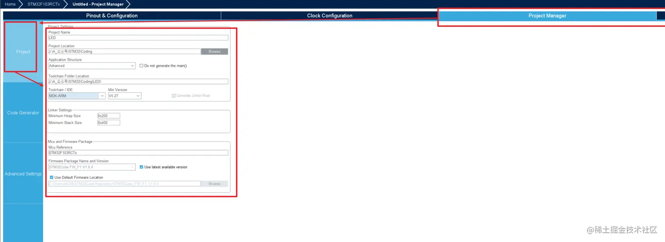
Task: Click the Toolchain Folder Location field
Action: click(x=138, y=81)
